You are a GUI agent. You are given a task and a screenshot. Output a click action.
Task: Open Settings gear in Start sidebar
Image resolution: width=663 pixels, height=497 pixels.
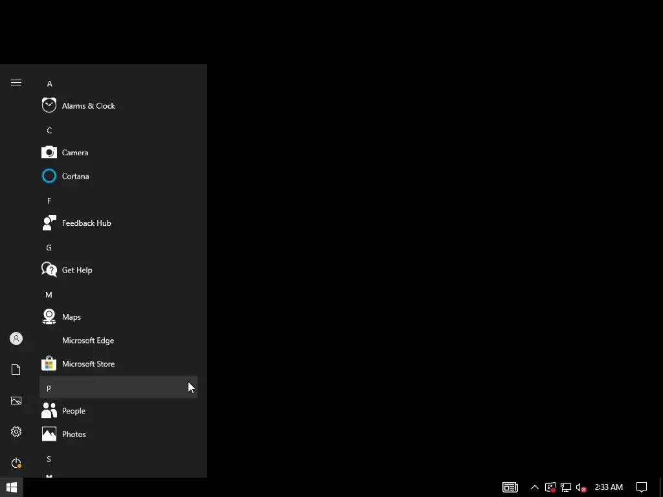point(16,432)
